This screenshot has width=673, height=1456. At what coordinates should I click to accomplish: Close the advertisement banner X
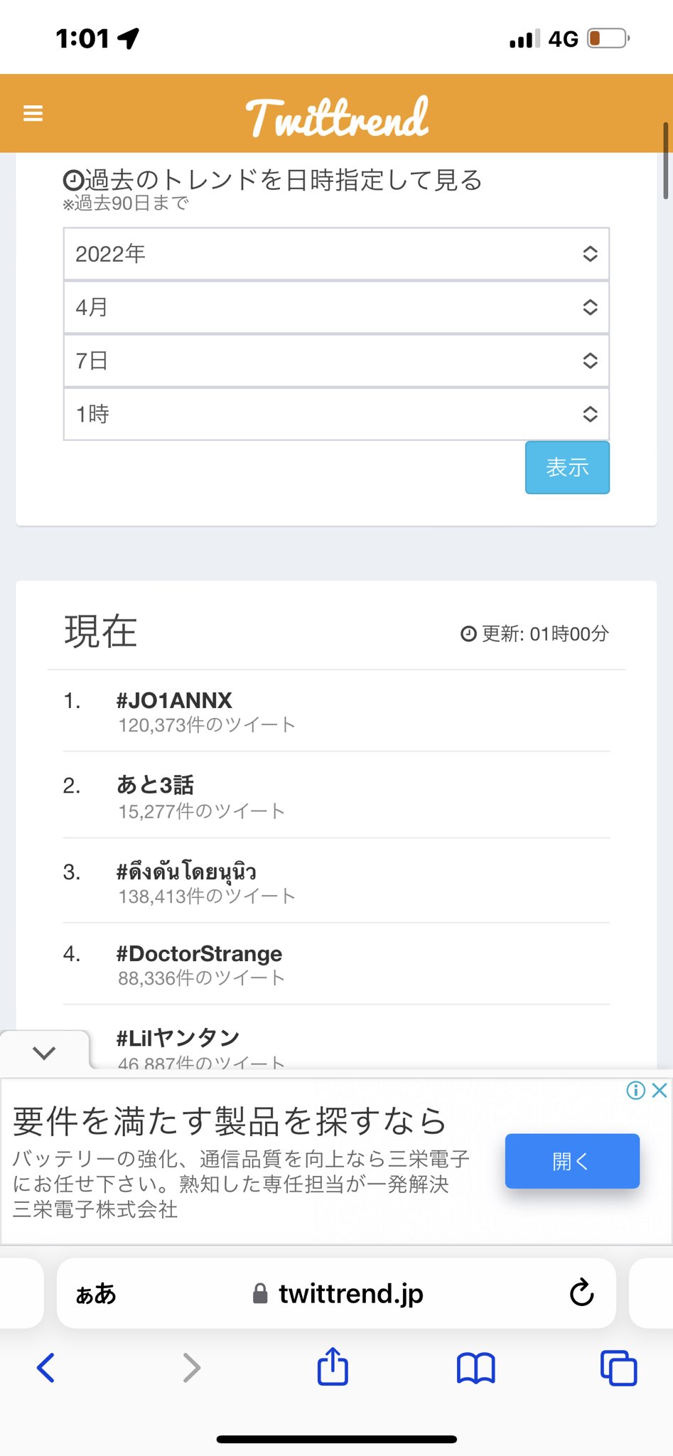click(659, 1090)
